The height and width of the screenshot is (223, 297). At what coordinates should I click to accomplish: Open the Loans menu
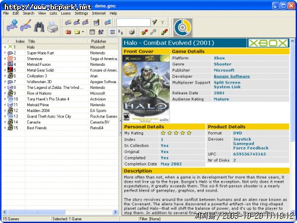click(x=66, y=13)
